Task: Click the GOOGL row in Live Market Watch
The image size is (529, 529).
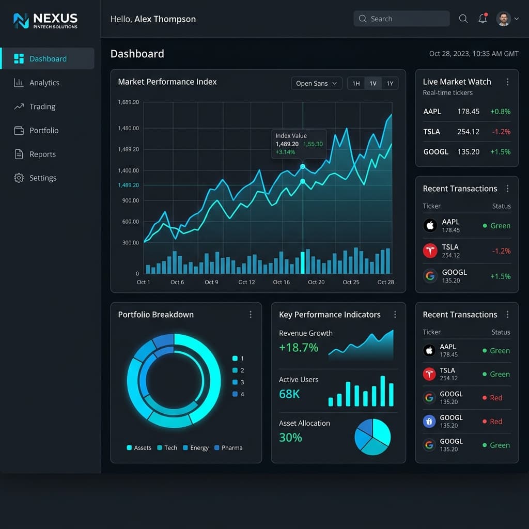Action: (x=467, y=152)
